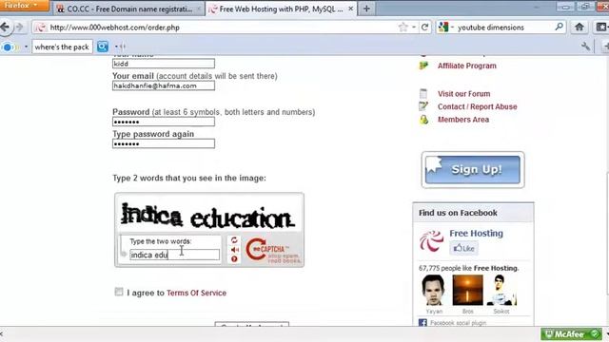The width and height of the screenshot is (609, 342).
Task: Like Free Hosting on Facebook
Action: pyautogui.click(x=463, y=249)
